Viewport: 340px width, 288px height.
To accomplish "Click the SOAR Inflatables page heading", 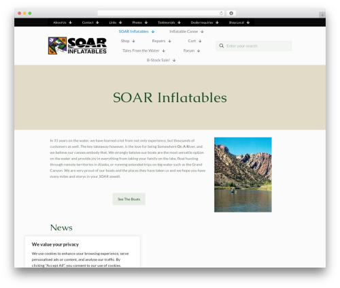I will (170, 97).
